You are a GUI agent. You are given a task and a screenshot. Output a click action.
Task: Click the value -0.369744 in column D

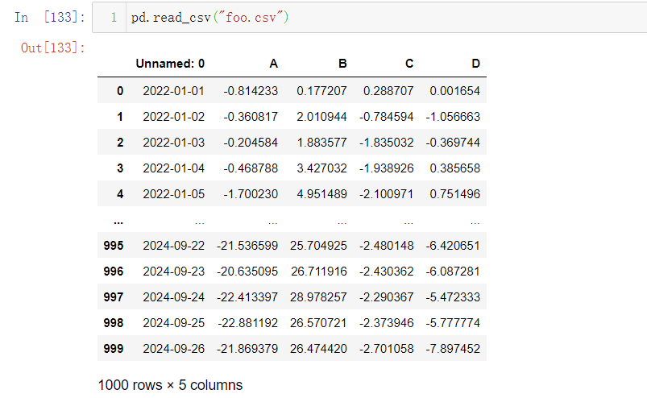pyautogui.click(x=453, y=143)
